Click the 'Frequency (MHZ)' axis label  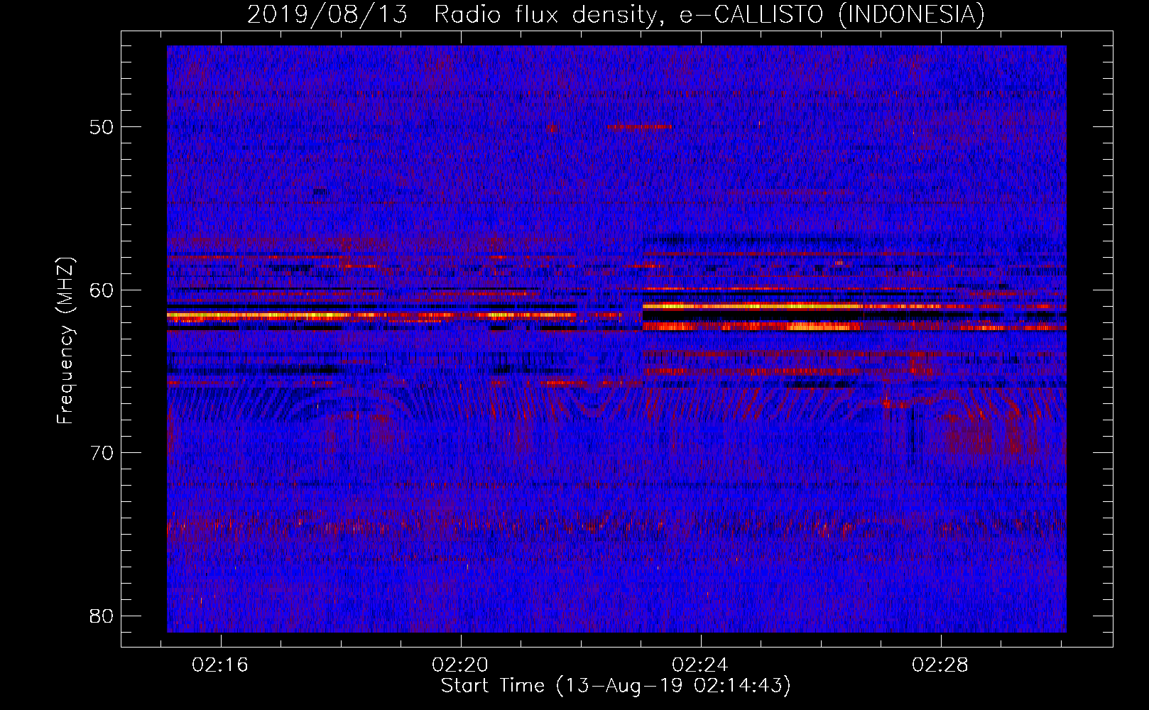pyautogui.click(x=65, y=340)
